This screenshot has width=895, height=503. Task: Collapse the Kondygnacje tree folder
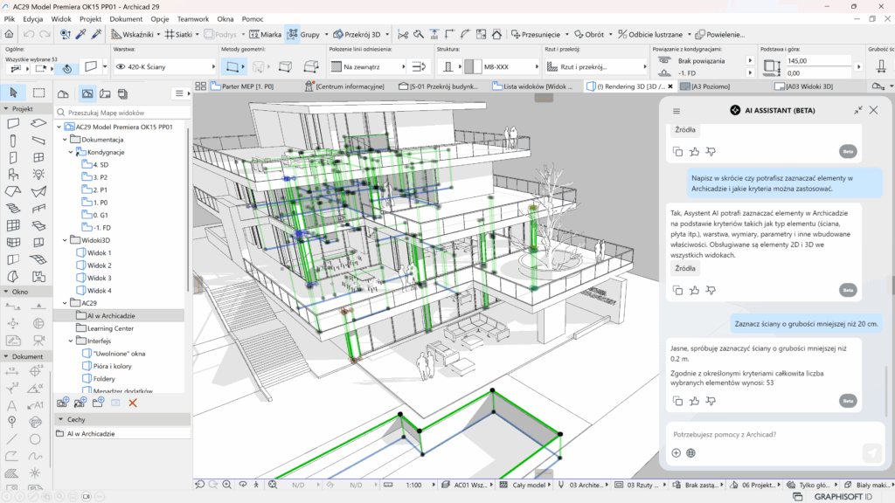(70, 152)
